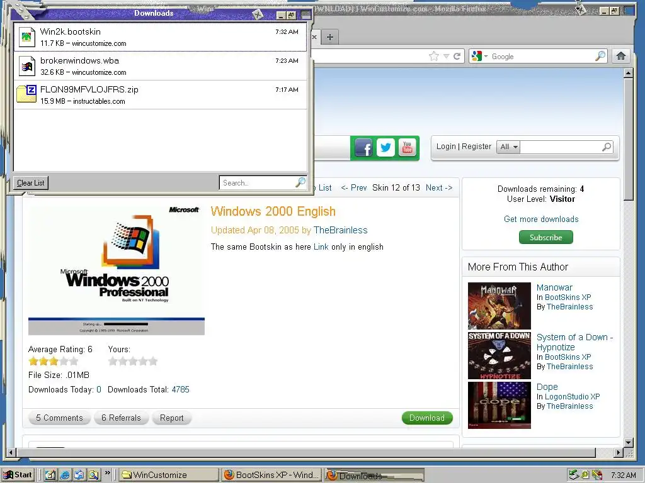
Task: Open the Manowar skin link
Action: (x=554, y=287)
